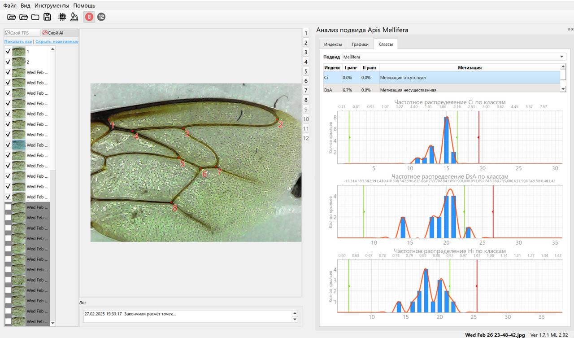Viewport: 574px width, 338px height.
Task: Toggle the checkbox beside the blue-tinted wing thumbnail
Action: (8, 145)
